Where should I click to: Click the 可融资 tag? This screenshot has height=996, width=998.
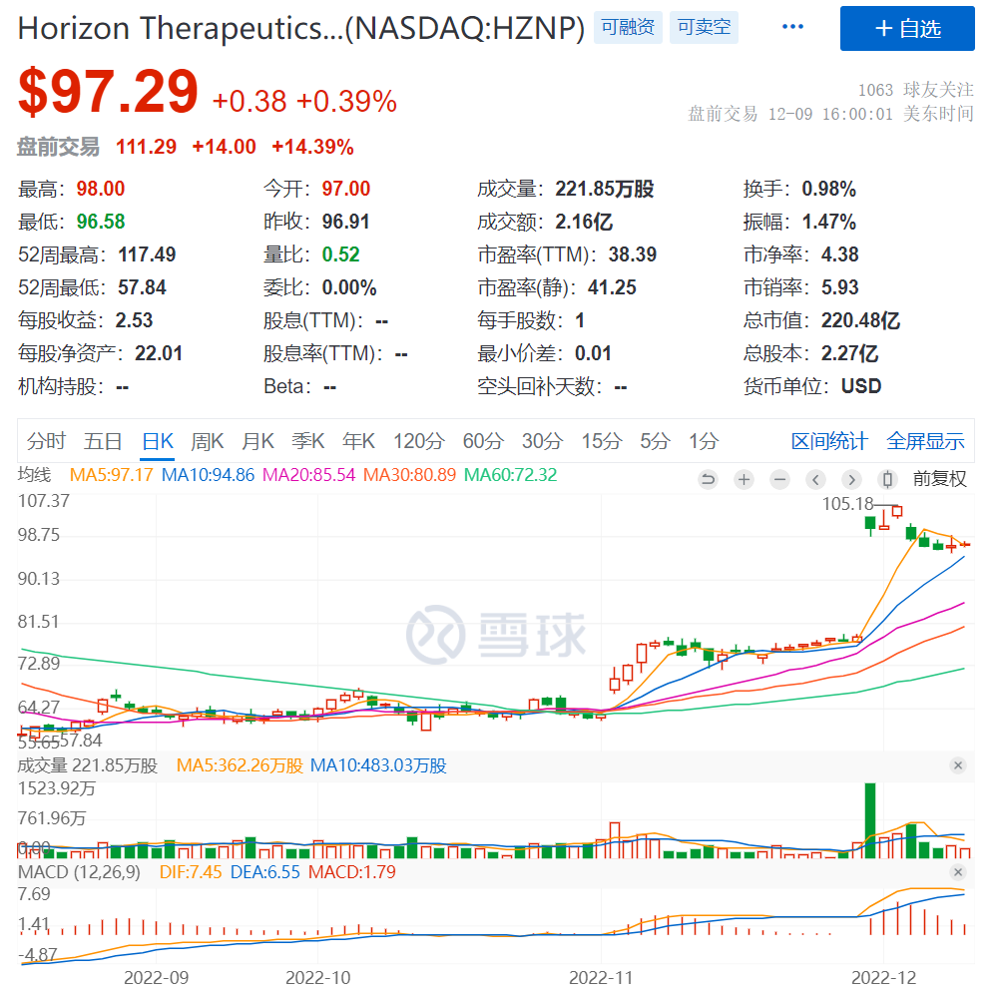628,27
